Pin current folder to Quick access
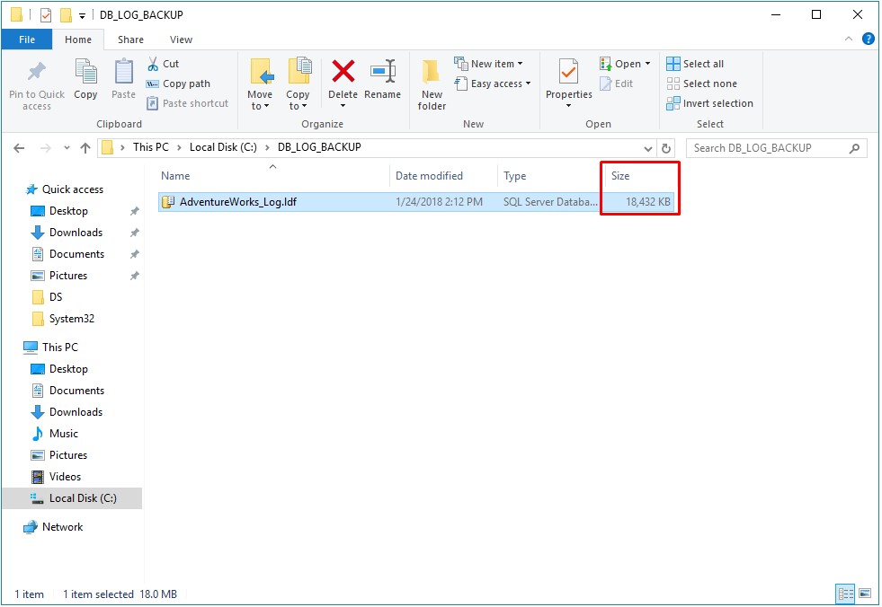Screen dimensions: 882x607 tap(35, 85)
